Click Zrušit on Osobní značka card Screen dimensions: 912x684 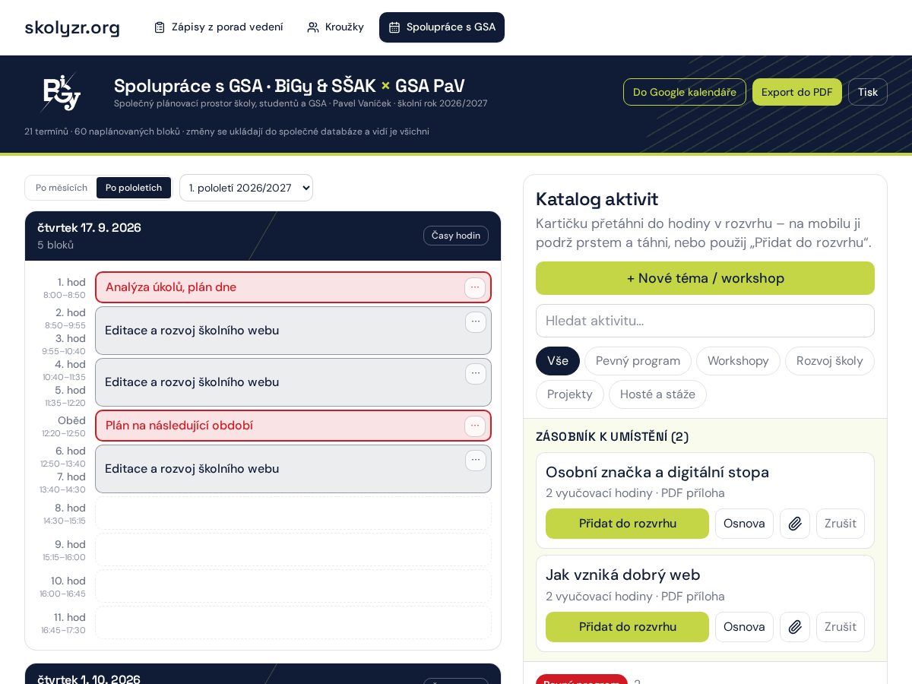[841, 524]
